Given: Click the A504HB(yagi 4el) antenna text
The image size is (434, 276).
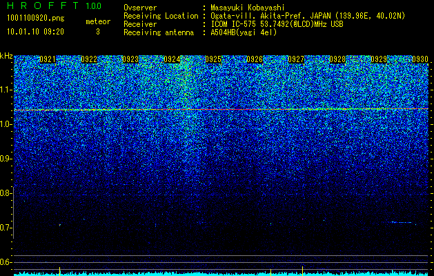Looking at the screenshot, I should click(x=244, y=32).
